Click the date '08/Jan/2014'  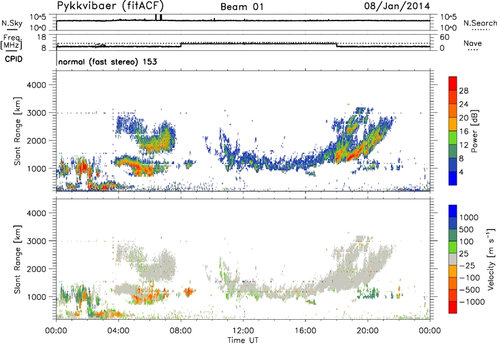[397, 6]
